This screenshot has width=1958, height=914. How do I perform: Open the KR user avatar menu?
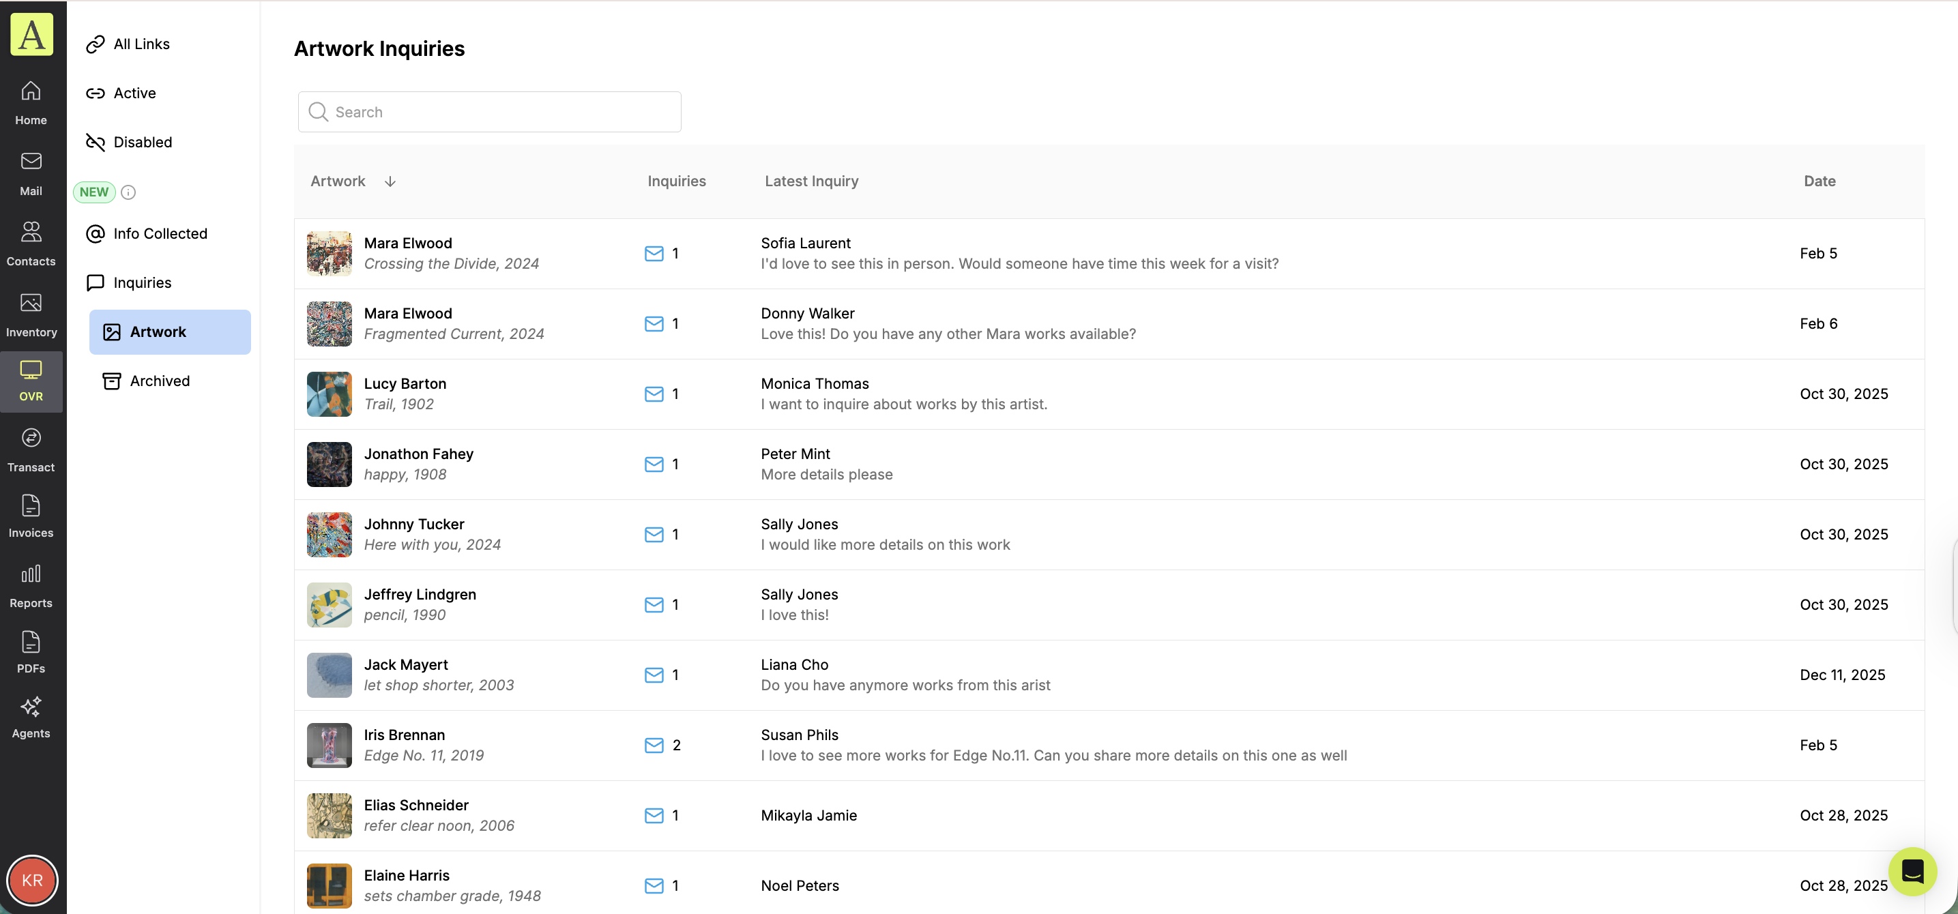[x=32, y=880]
